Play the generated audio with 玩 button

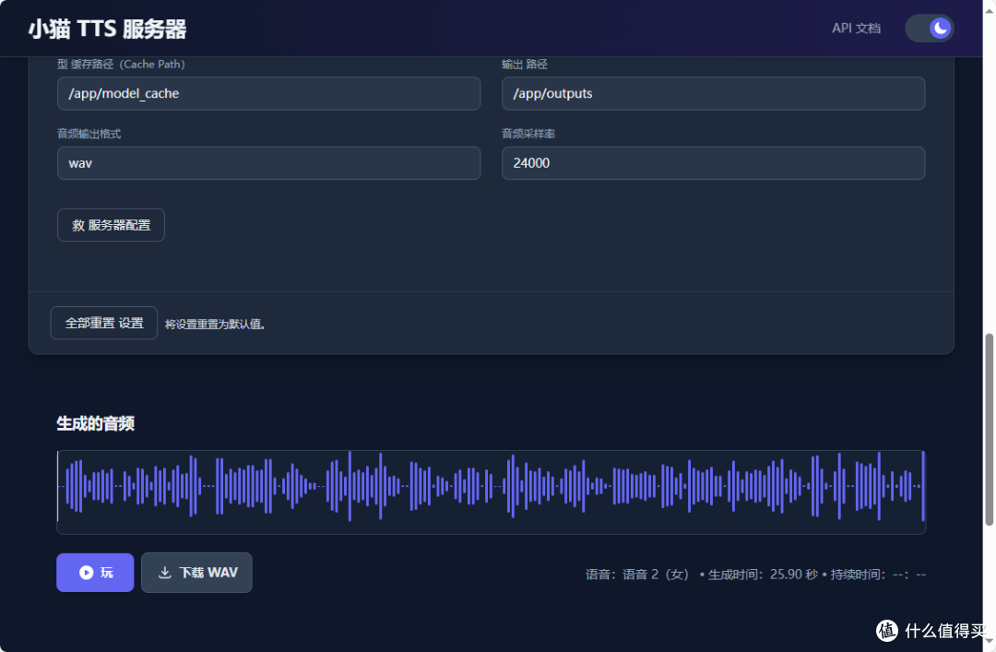(95, 573)
